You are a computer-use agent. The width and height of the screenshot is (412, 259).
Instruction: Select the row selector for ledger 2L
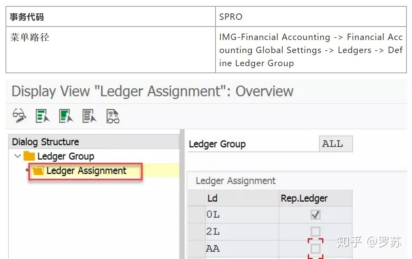196,231
